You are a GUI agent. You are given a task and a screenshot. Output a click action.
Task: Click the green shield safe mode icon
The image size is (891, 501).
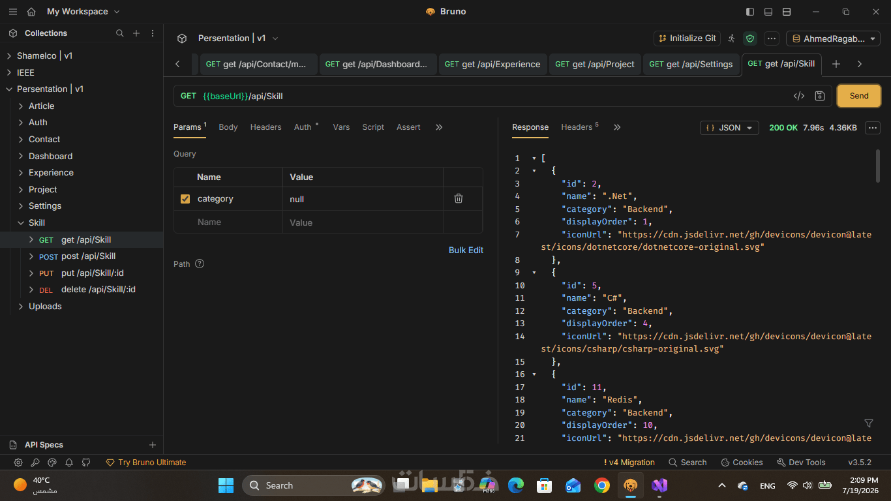click(750, 38)
